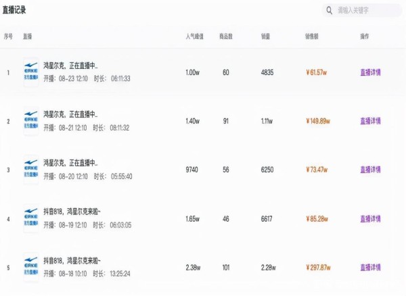Select the 抖音818 title started 08-18

pos(72,261)
